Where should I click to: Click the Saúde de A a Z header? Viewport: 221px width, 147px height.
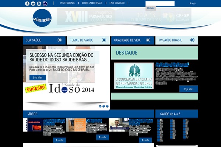[177, 114]
